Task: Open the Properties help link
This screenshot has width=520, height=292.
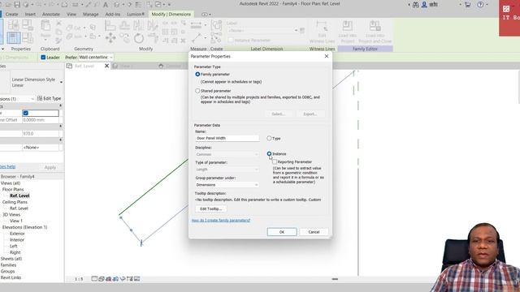Action: pyautogui.click(x=7, y=166)
